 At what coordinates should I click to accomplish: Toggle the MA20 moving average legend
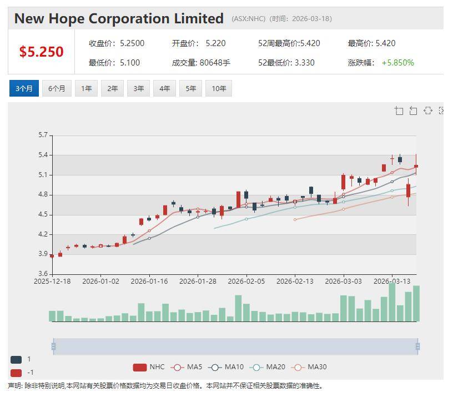coord(268,367)
